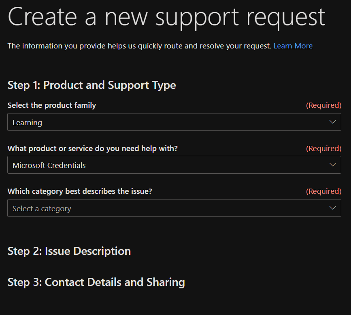Screen dimensions: 351x315
Task: Click '(Required)' next to product or service question
Action: (324, 148)
